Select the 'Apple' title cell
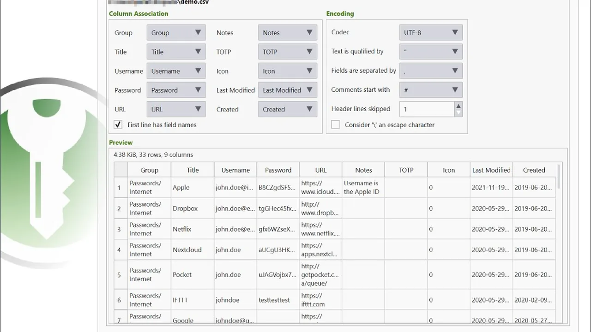Viewport: 591px width, 332px height. (193, 188)
